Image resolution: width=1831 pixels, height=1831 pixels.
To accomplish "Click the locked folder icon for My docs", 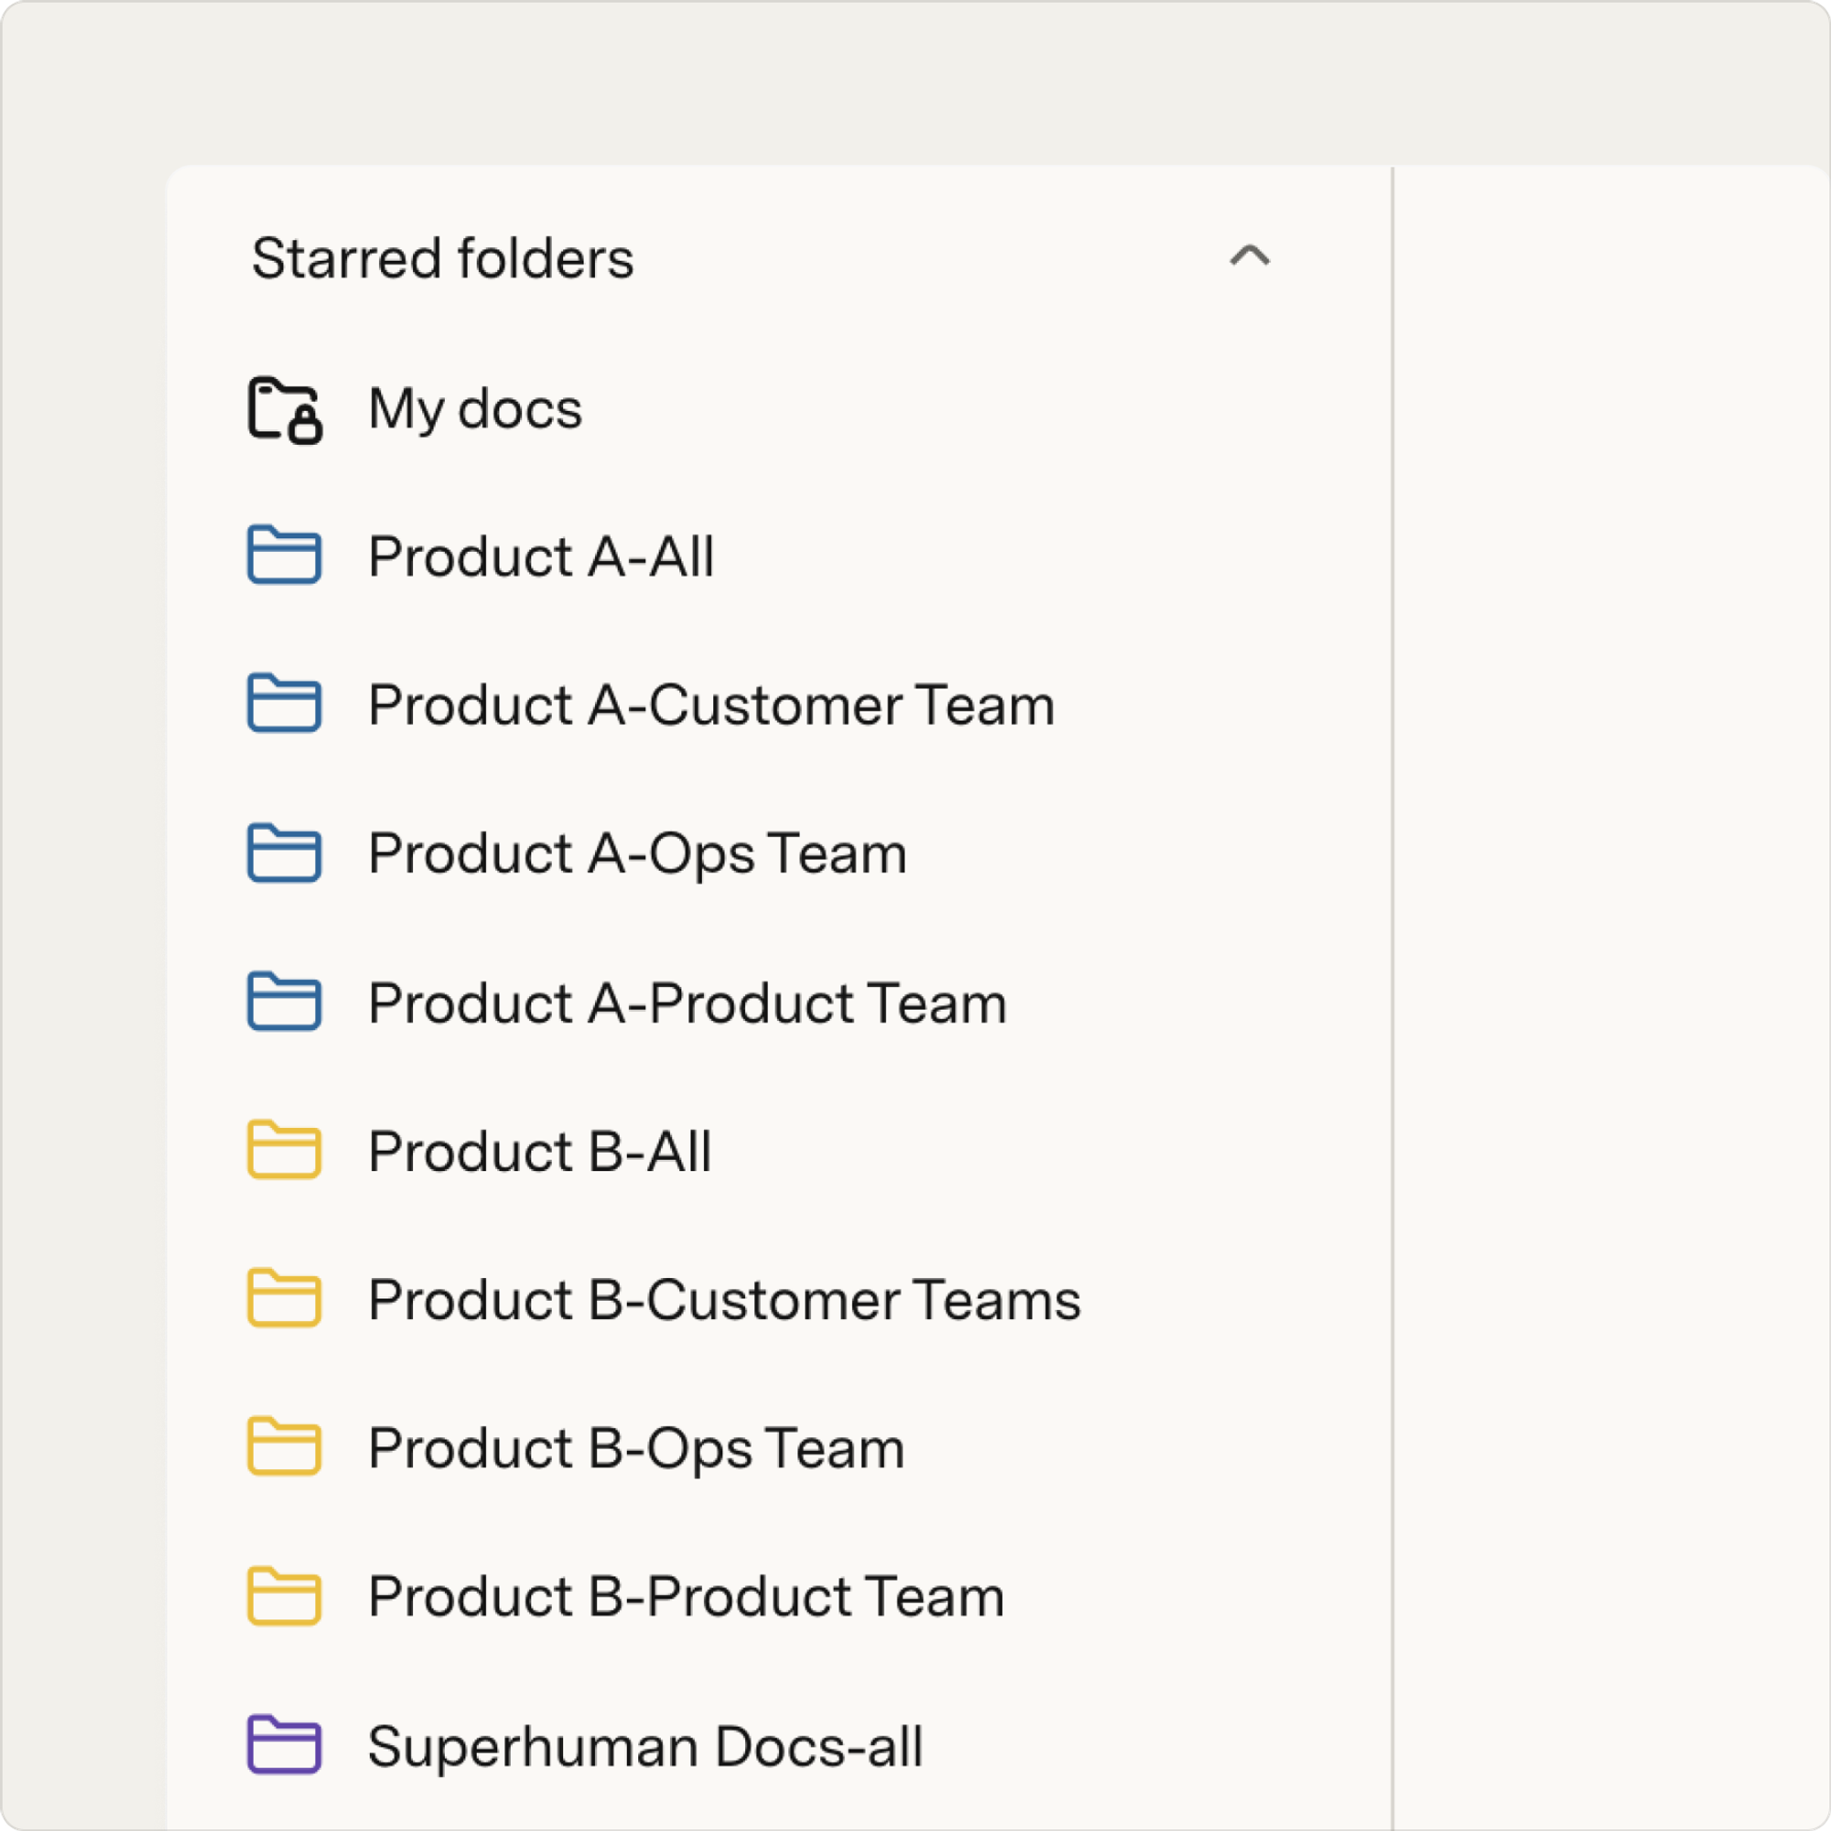I will pyautogui.click(x=285, y=409).
